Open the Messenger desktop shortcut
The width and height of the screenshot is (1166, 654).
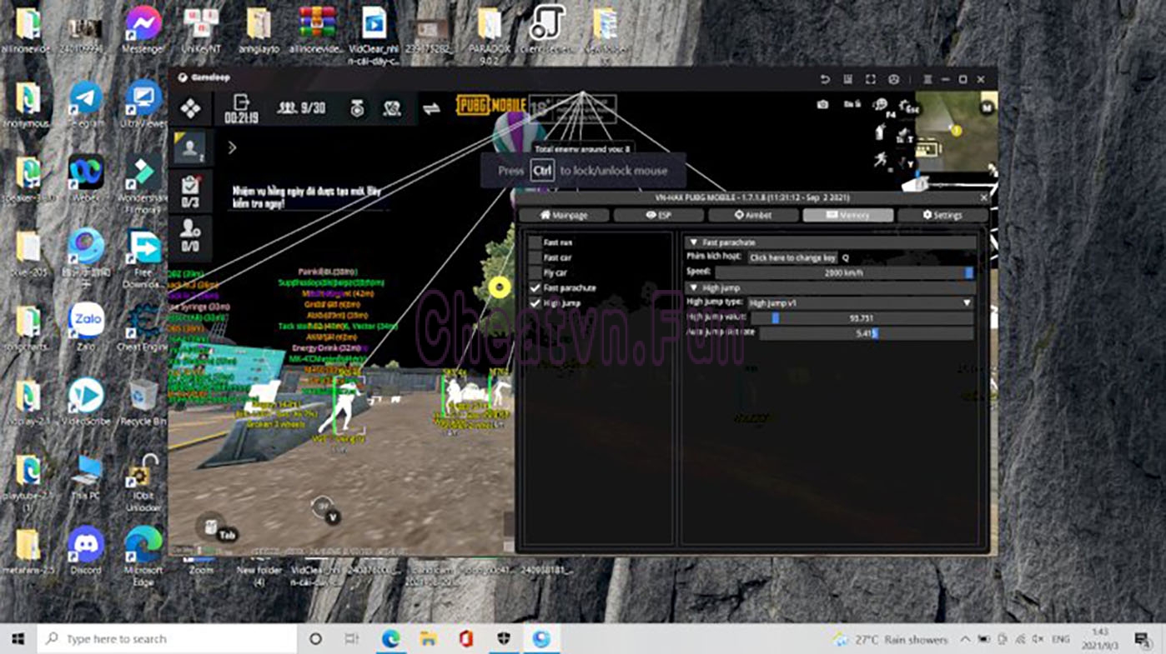[143, 24]
